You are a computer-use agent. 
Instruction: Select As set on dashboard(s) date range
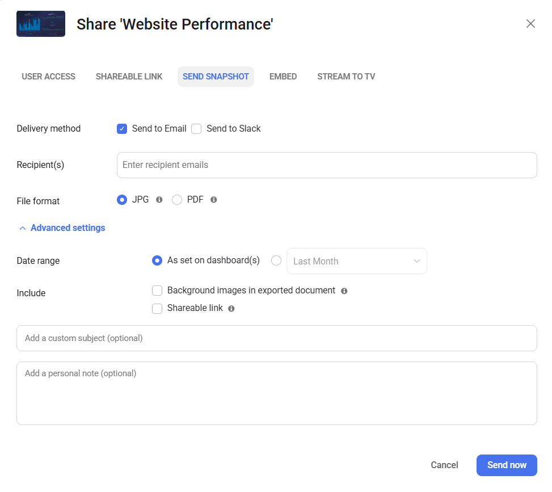pyautogui.click(x=157, y=260)
